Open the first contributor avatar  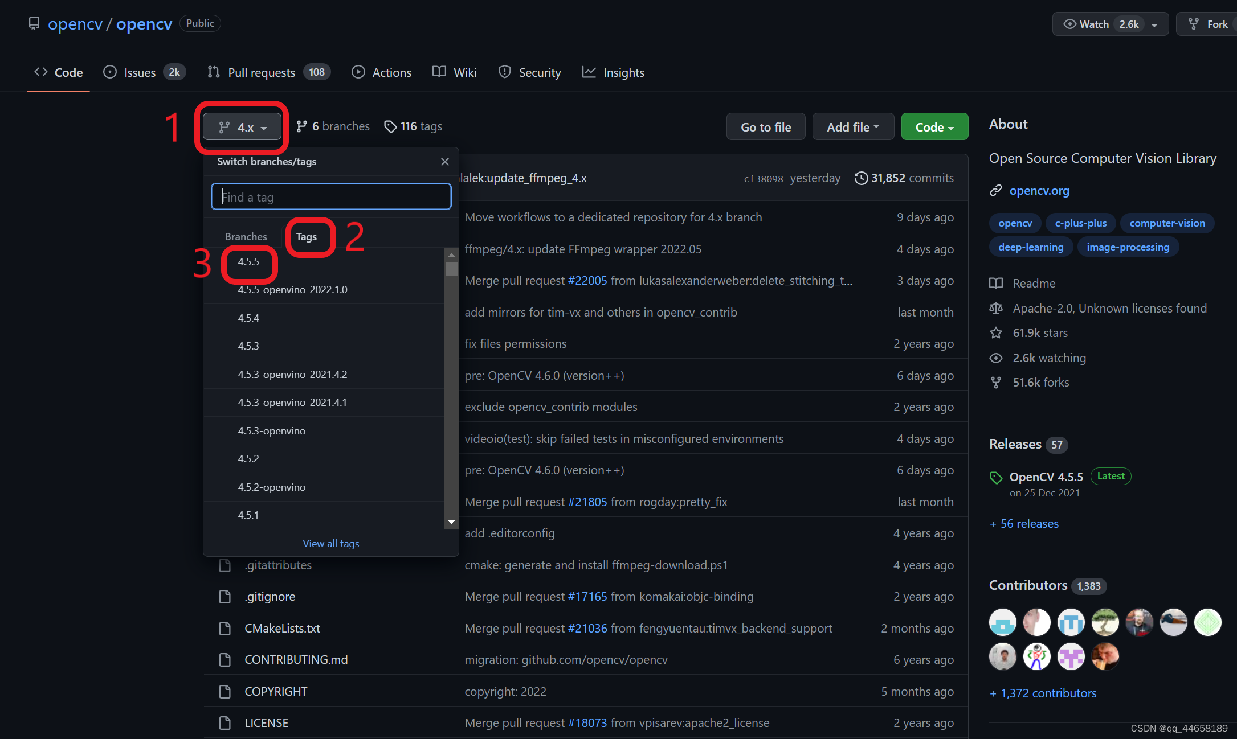click(x=1003, y=622)
